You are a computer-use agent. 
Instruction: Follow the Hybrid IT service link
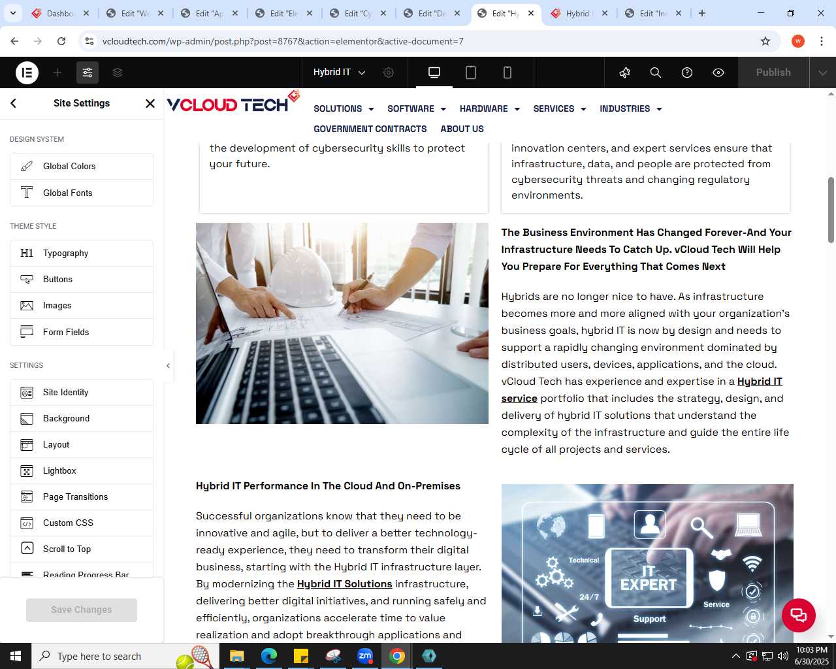(x=760, y=382)
